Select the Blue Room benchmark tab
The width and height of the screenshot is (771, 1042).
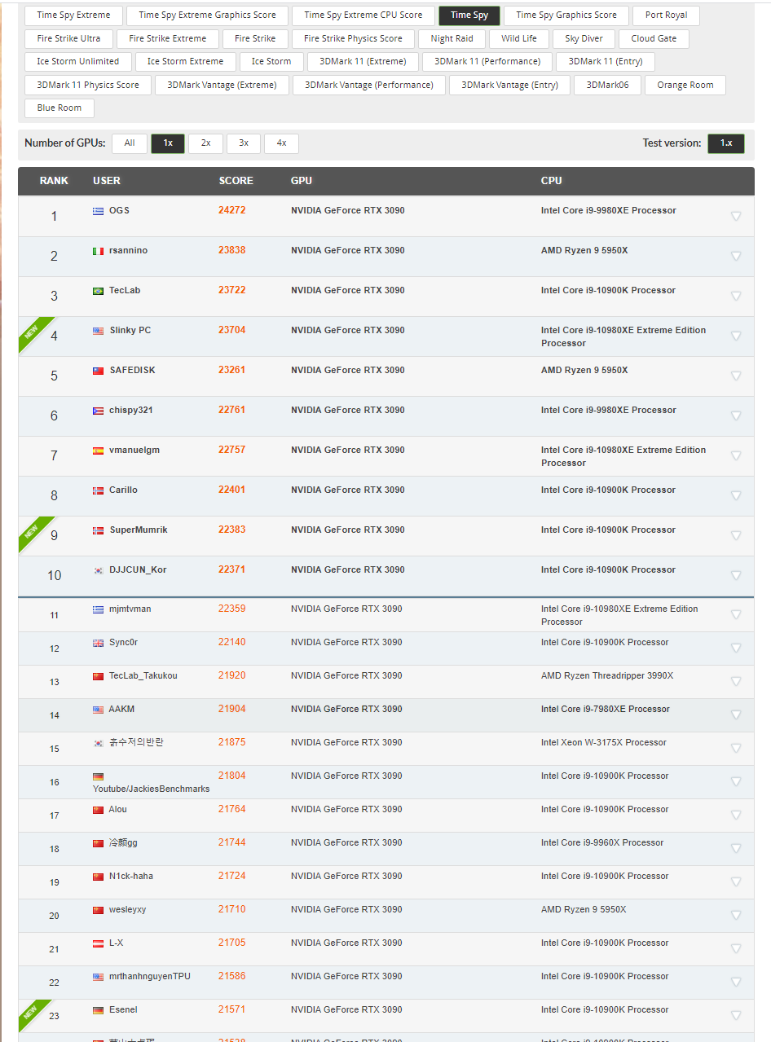point(59,108)
